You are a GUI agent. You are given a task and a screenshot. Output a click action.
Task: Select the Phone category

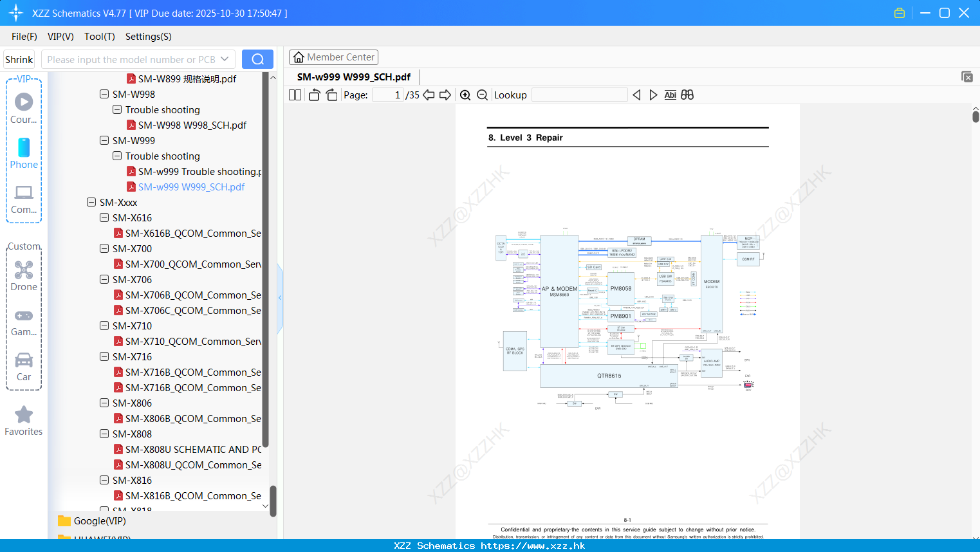[x=24, y=153]
